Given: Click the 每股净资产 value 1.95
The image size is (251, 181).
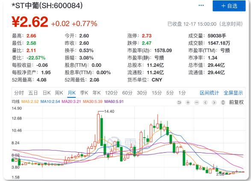Looking at the screenshot, I should tap(46, 72).
